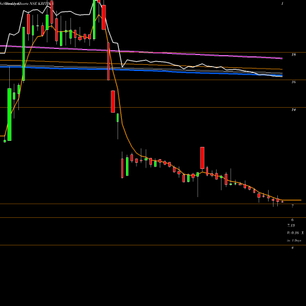Click the '16' price axis label
The height and width of the screenshot is (306, 306).
[294, 82]
